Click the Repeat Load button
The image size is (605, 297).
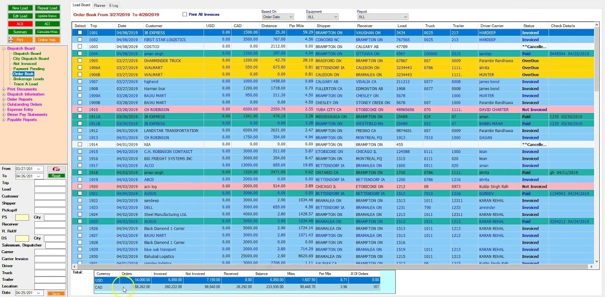[x=47, y=8]
